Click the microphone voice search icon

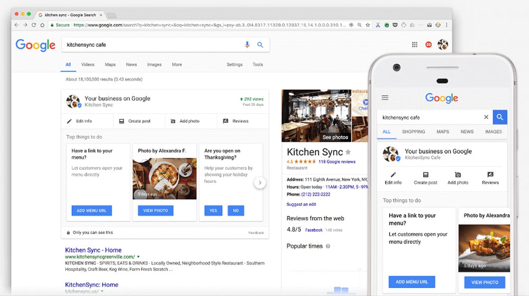click(247, 44)
